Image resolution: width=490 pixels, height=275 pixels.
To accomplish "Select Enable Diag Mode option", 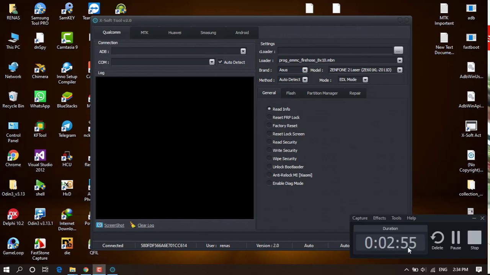I will pos(269,183).
